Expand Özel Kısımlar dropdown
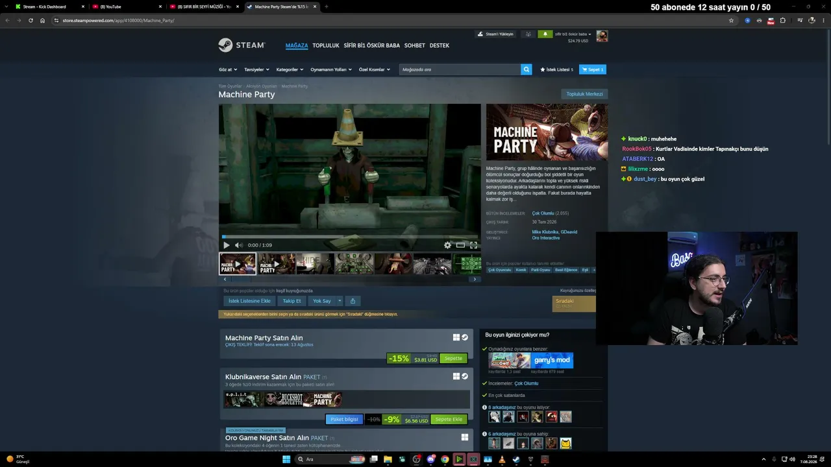This screenshot has height=467, width=831. pyautogui.click(x=375, y=69)
